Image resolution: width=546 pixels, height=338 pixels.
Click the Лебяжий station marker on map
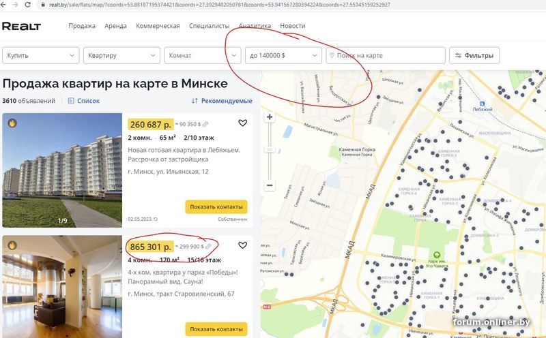click(483, 104)
